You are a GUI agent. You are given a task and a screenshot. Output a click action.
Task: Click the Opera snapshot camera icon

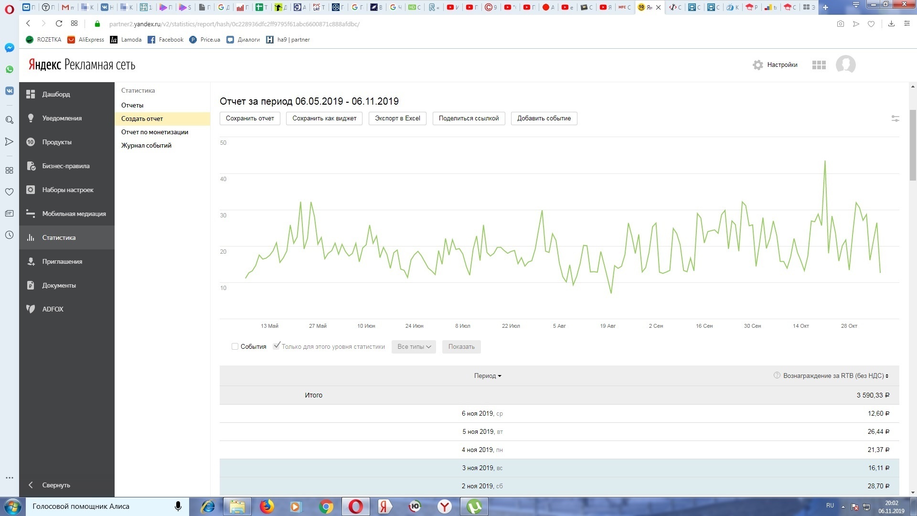(841, 24)
